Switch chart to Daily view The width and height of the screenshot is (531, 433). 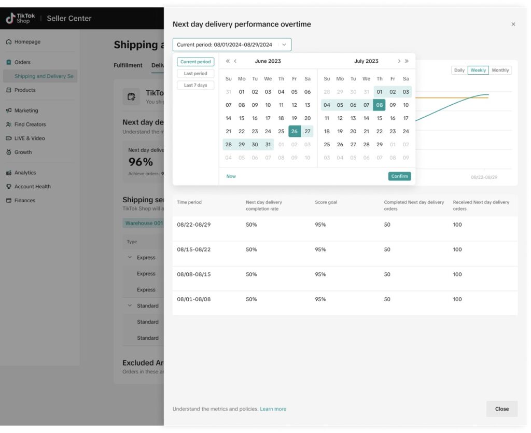(x=459, y=70)
